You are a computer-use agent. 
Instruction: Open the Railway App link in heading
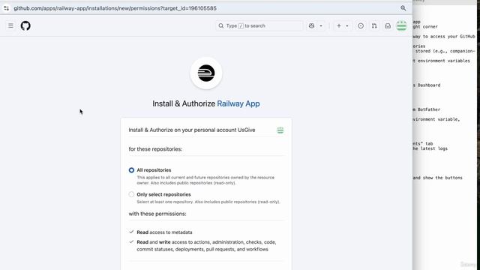(238, 103)
